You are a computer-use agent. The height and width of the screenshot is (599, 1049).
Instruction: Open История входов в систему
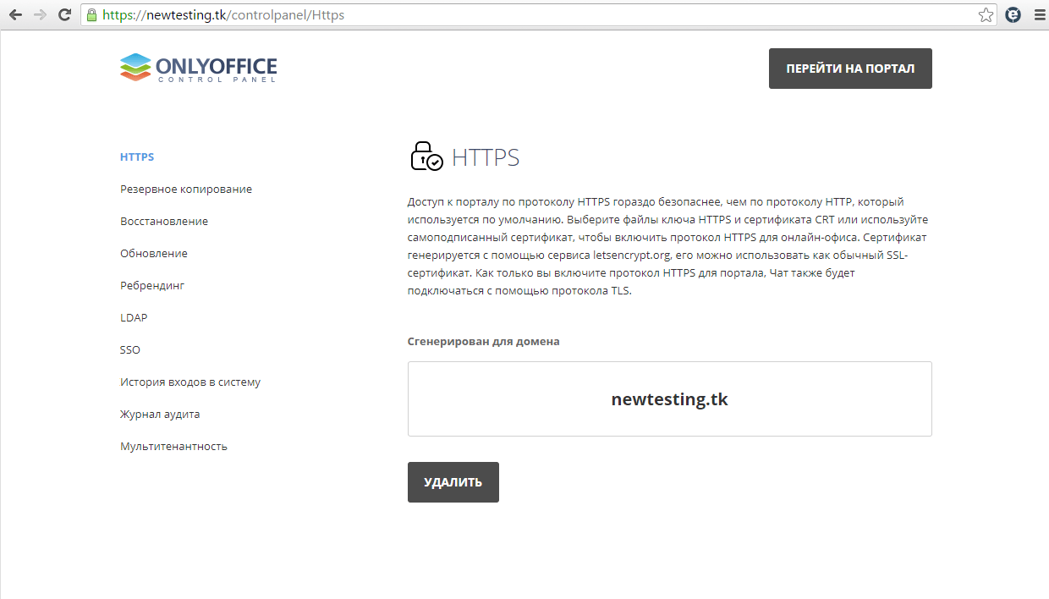point(190,382)
